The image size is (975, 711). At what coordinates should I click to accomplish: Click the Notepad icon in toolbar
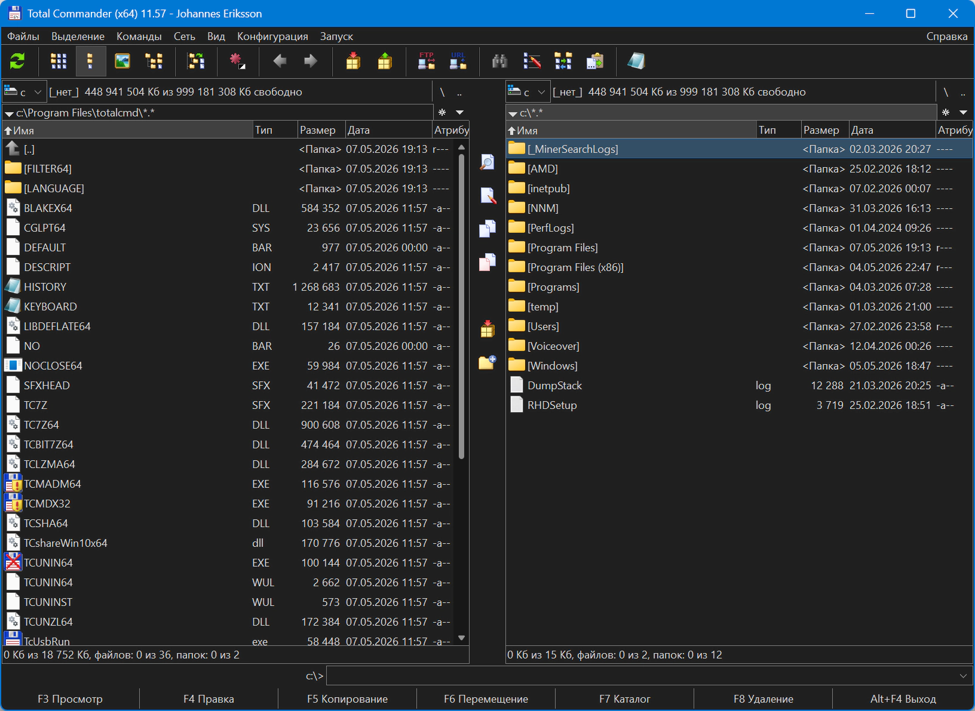coord(636,61)
